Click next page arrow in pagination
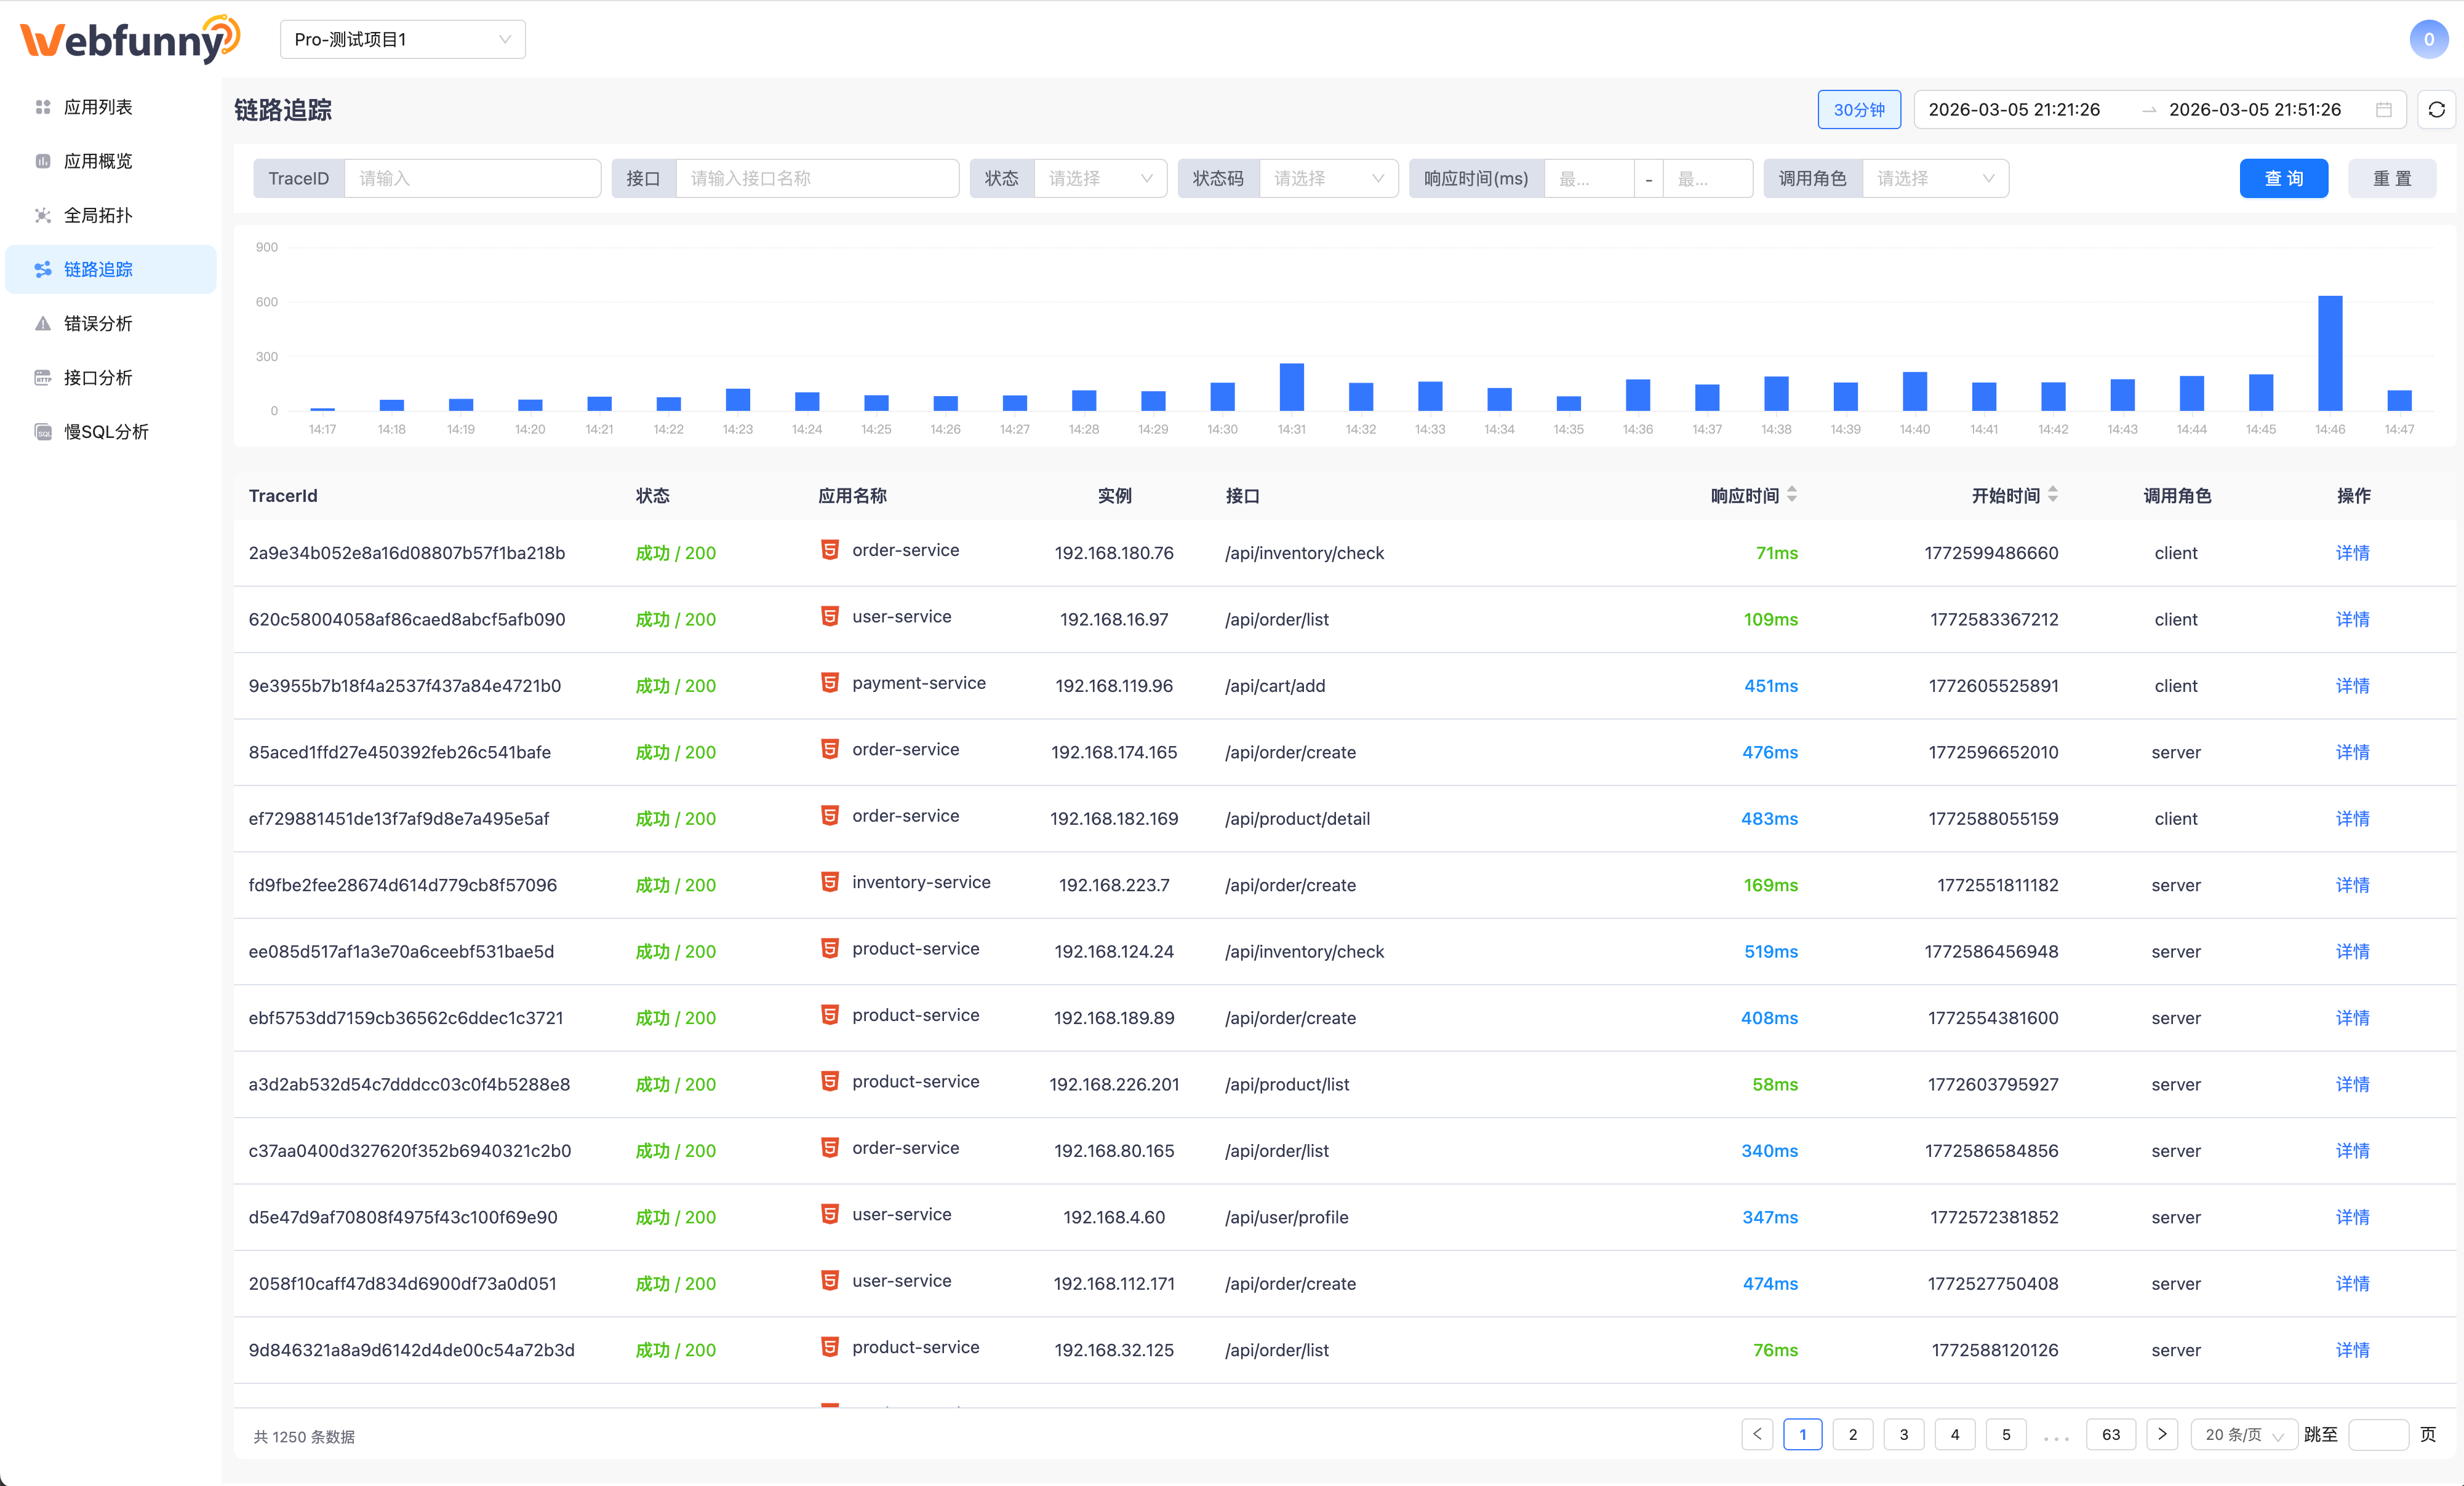The image size is (2464, 1486). (2162, 1434)
